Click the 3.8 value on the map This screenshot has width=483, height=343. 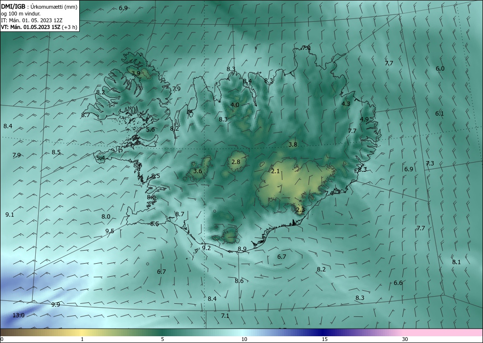(293, 144)
